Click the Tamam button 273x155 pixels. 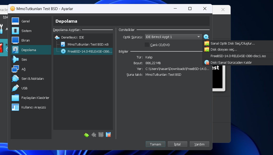point(156,144)
